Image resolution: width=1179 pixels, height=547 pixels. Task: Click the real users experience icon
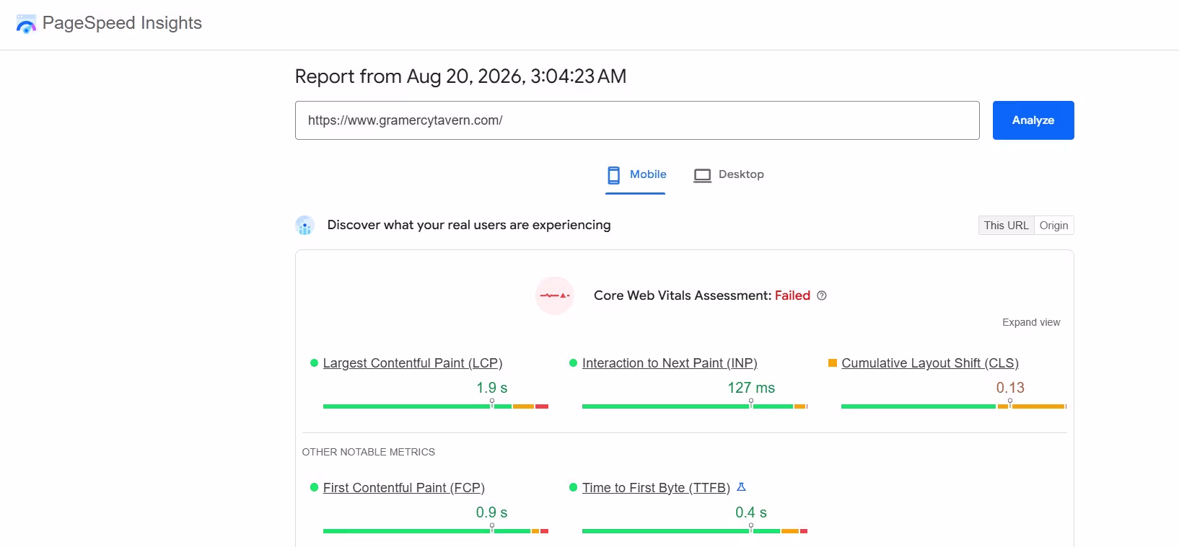click(x=304, y=226)
